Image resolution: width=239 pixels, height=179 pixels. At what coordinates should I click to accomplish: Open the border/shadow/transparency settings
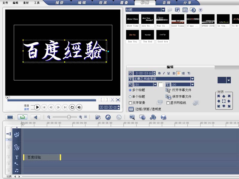145,109
